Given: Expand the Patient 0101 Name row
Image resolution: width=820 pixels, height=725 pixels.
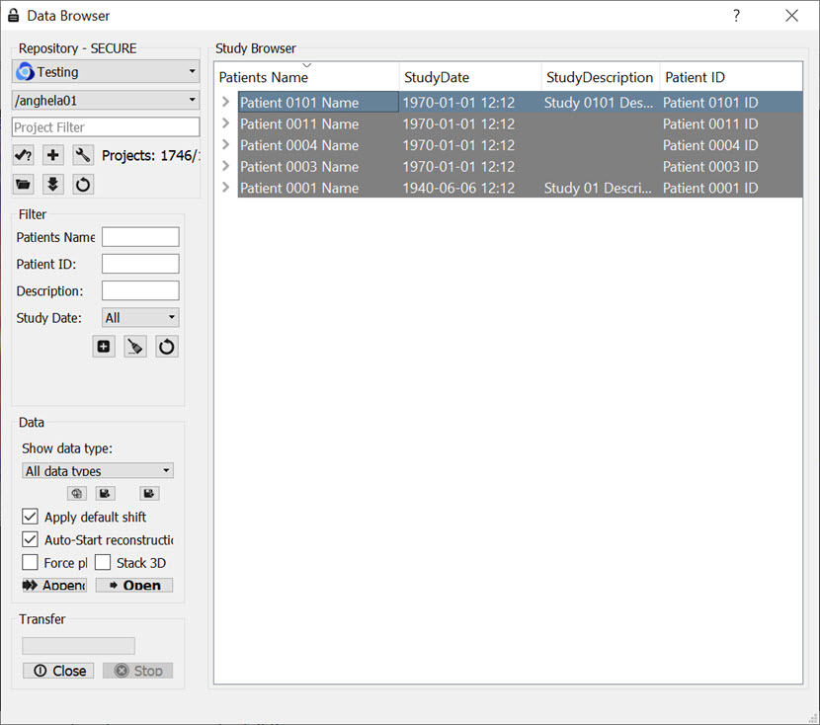Looking at the screenshot, I should [226, 103].
